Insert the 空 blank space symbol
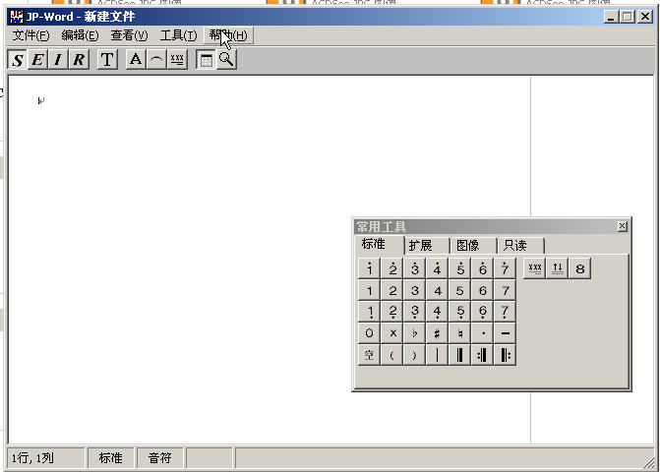Screen dimensions: 660x472 369,355
